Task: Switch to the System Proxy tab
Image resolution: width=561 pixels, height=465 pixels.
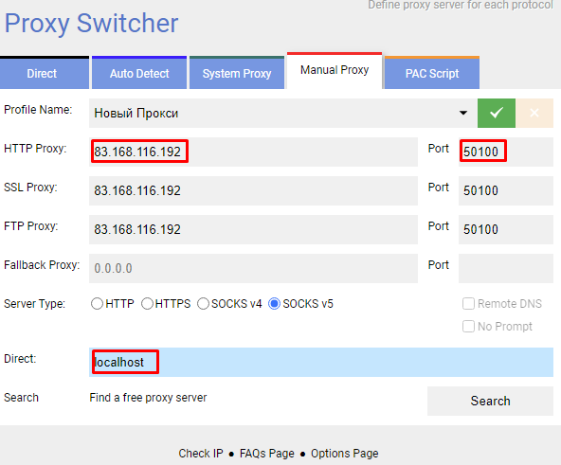Action: click(237, 73)
